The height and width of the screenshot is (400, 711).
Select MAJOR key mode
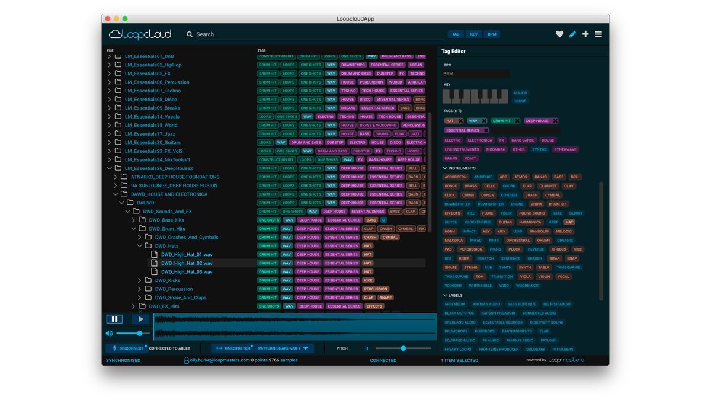click(520, 93)
